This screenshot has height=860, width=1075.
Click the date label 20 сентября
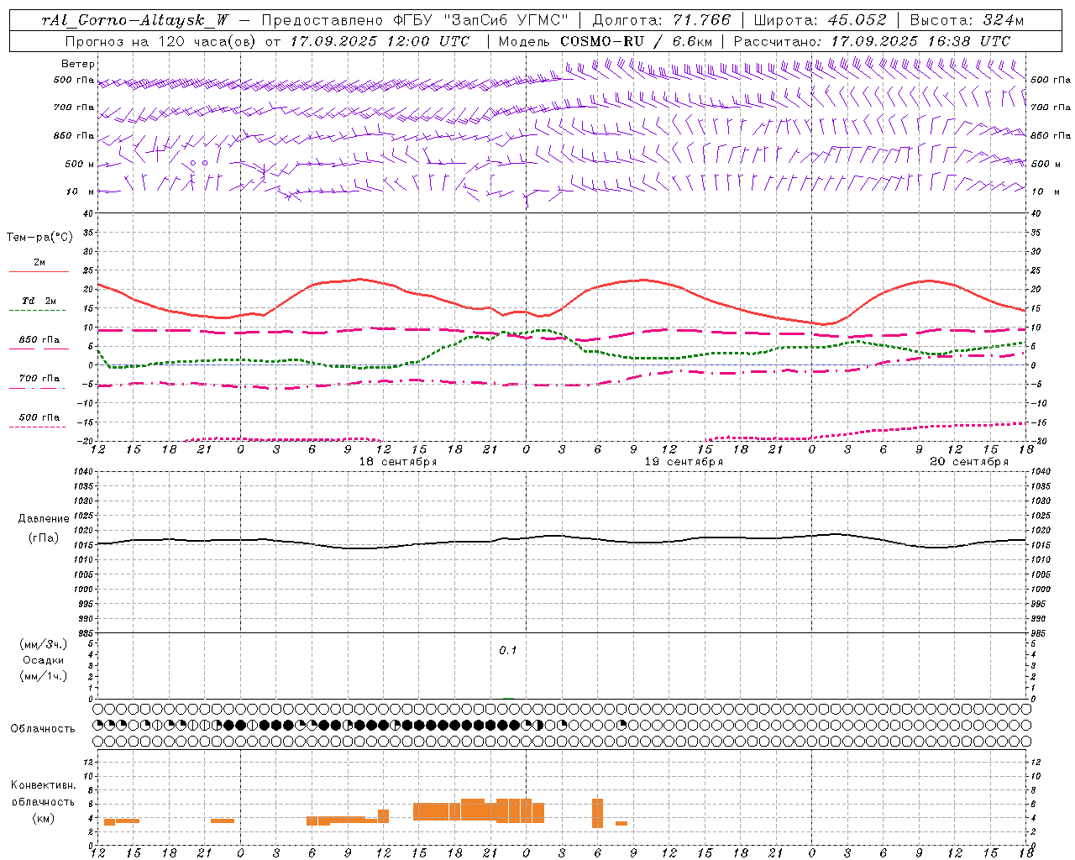click(969, 462)
